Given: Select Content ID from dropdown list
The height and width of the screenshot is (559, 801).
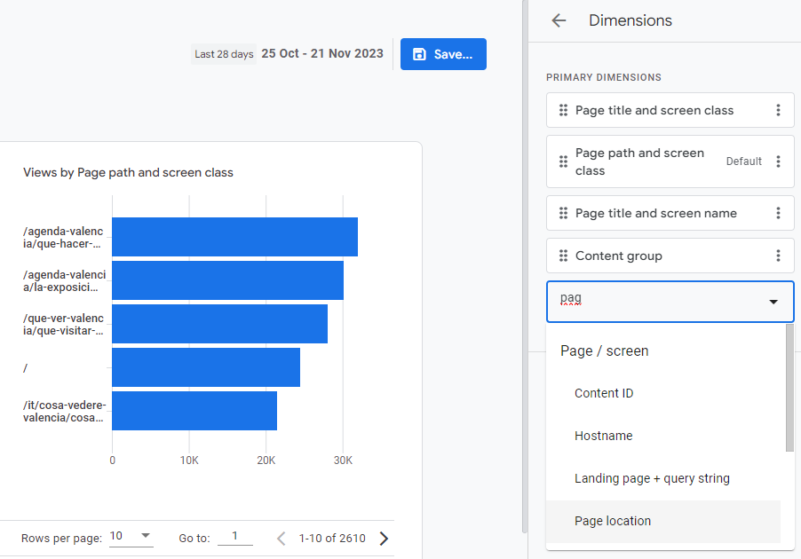Looking at the screenshot, I should (604, 393).
